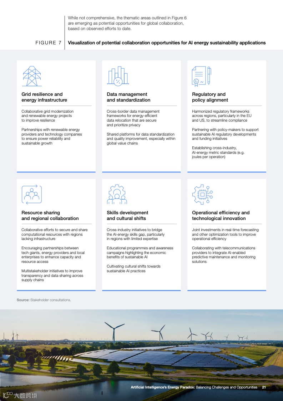Click 'Cross-industry initiatives to bridge' paragraph
283x401 pixels.
point(136,234)
